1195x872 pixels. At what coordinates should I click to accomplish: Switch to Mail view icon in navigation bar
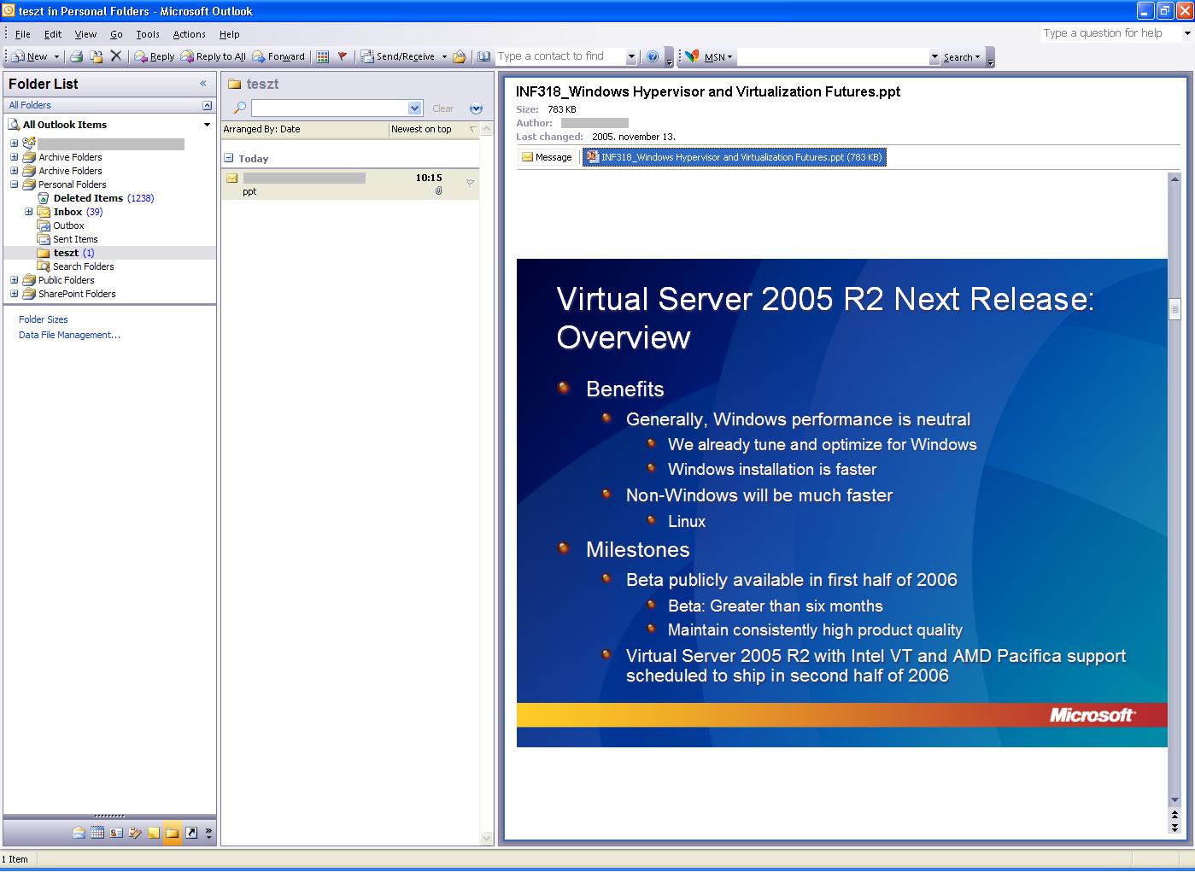pyautogui.click(x=79, y=833)
